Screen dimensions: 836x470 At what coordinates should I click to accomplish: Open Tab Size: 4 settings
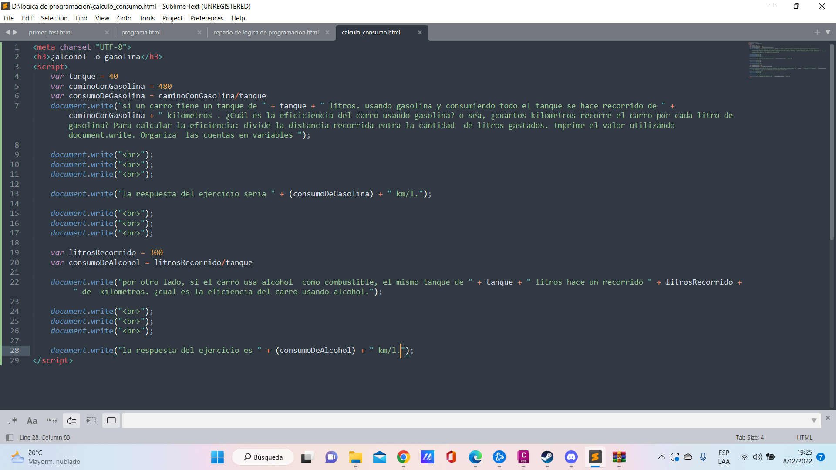click(x=749, y=437)
